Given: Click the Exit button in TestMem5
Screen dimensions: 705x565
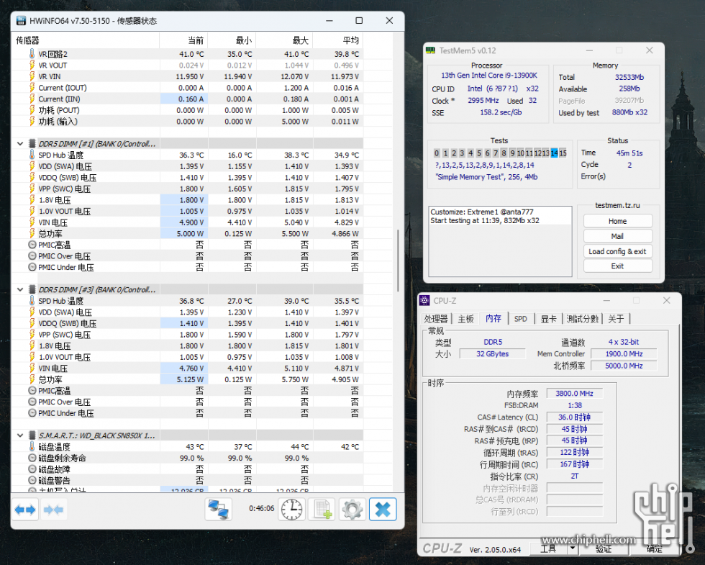Looking at the screenshot, I should point(617,266).
